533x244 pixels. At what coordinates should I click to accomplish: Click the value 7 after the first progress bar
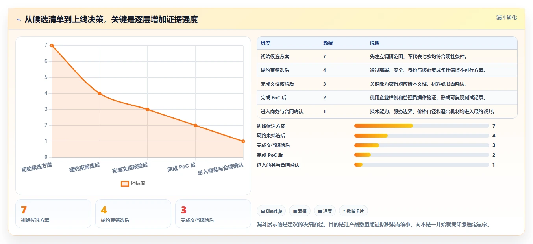(x=494, y=126)
